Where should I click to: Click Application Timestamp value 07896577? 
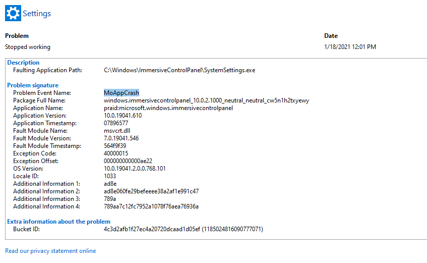tap(116, 123)
